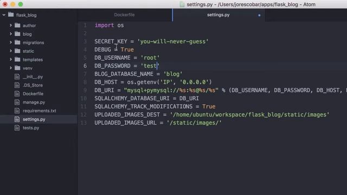The image size is (347, 195).
Task: Click line number 1 in gutter
Action: [x=85, y=25]
